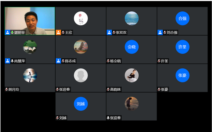Screen dimensions: 212x132
Task: Click the 张豪 name label
Action: pyautogui.click(x=164, y=89)
